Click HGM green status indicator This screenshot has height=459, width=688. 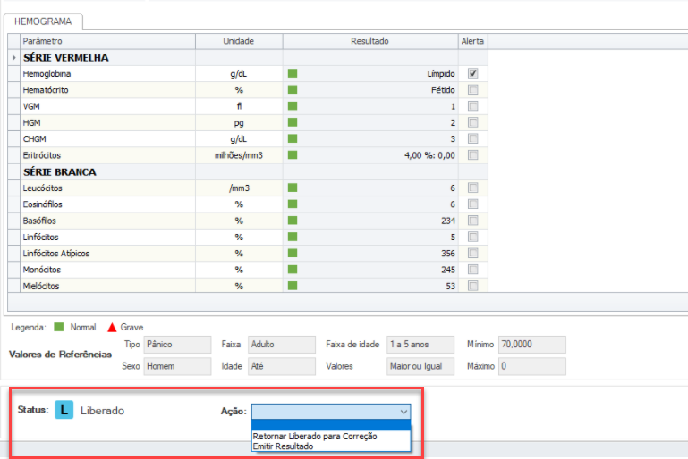coord(293,122)
